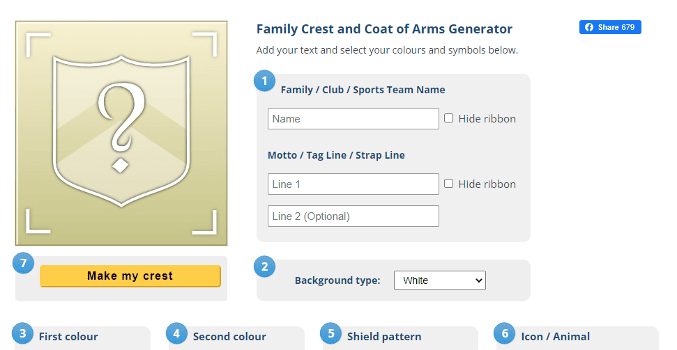
Task: Check Hide ribbon beside the Name field
Action: tap(449, 118)
